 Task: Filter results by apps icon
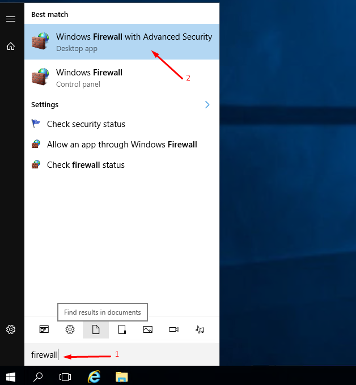tap(44, 329)
